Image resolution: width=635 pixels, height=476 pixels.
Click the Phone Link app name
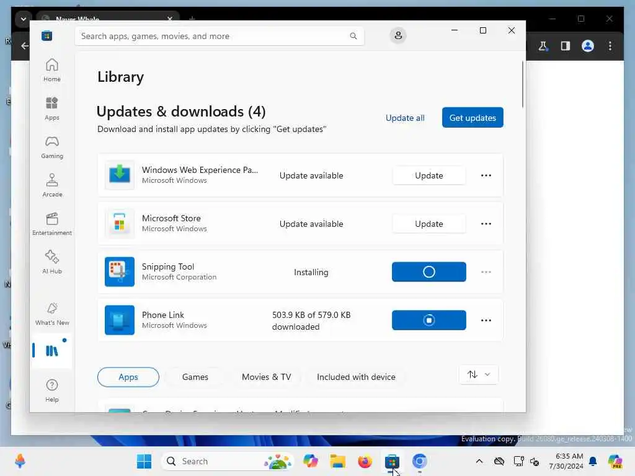(x=163, y=315)
